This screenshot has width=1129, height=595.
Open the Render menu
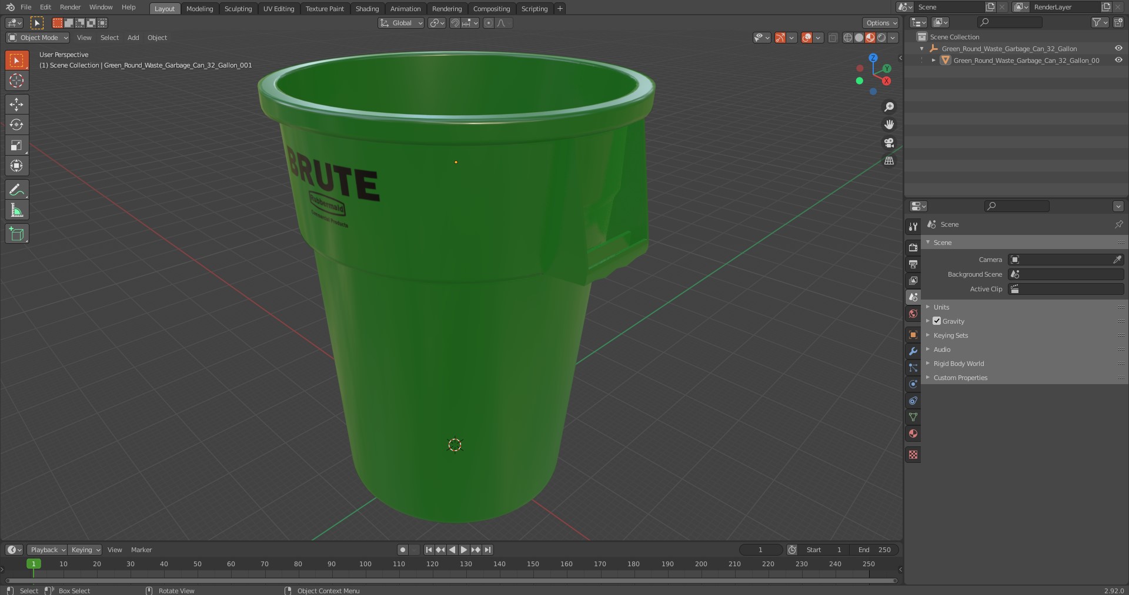click(x=70, y=7)
